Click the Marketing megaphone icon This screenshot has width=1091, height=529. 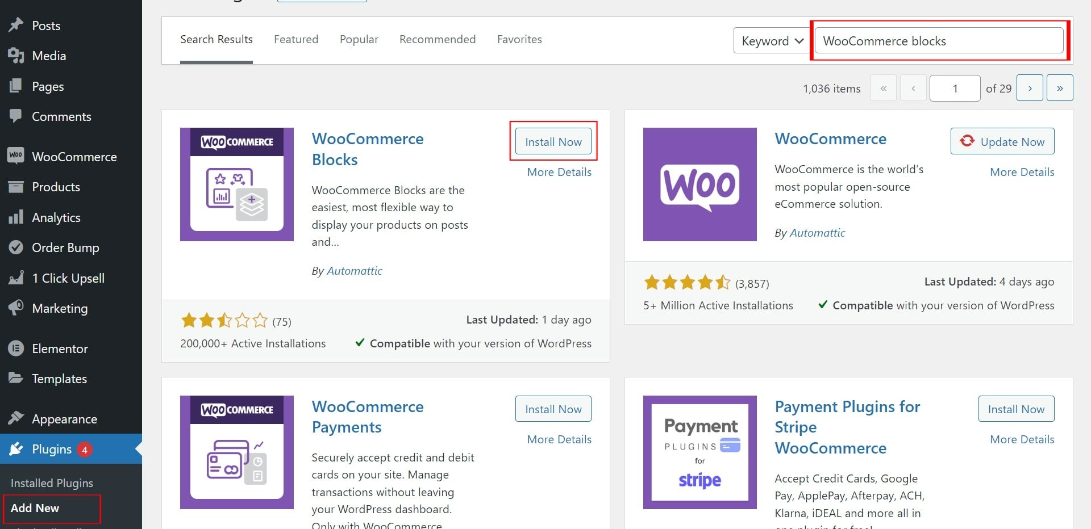tap(16, 308)
